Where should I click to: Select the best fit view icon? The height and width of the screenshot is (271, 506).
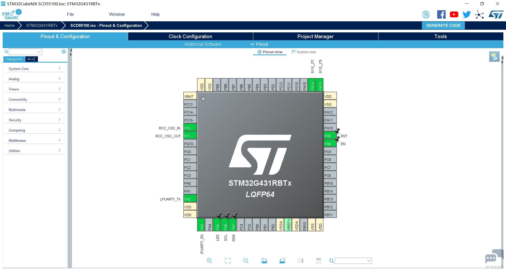click(227, 260)
